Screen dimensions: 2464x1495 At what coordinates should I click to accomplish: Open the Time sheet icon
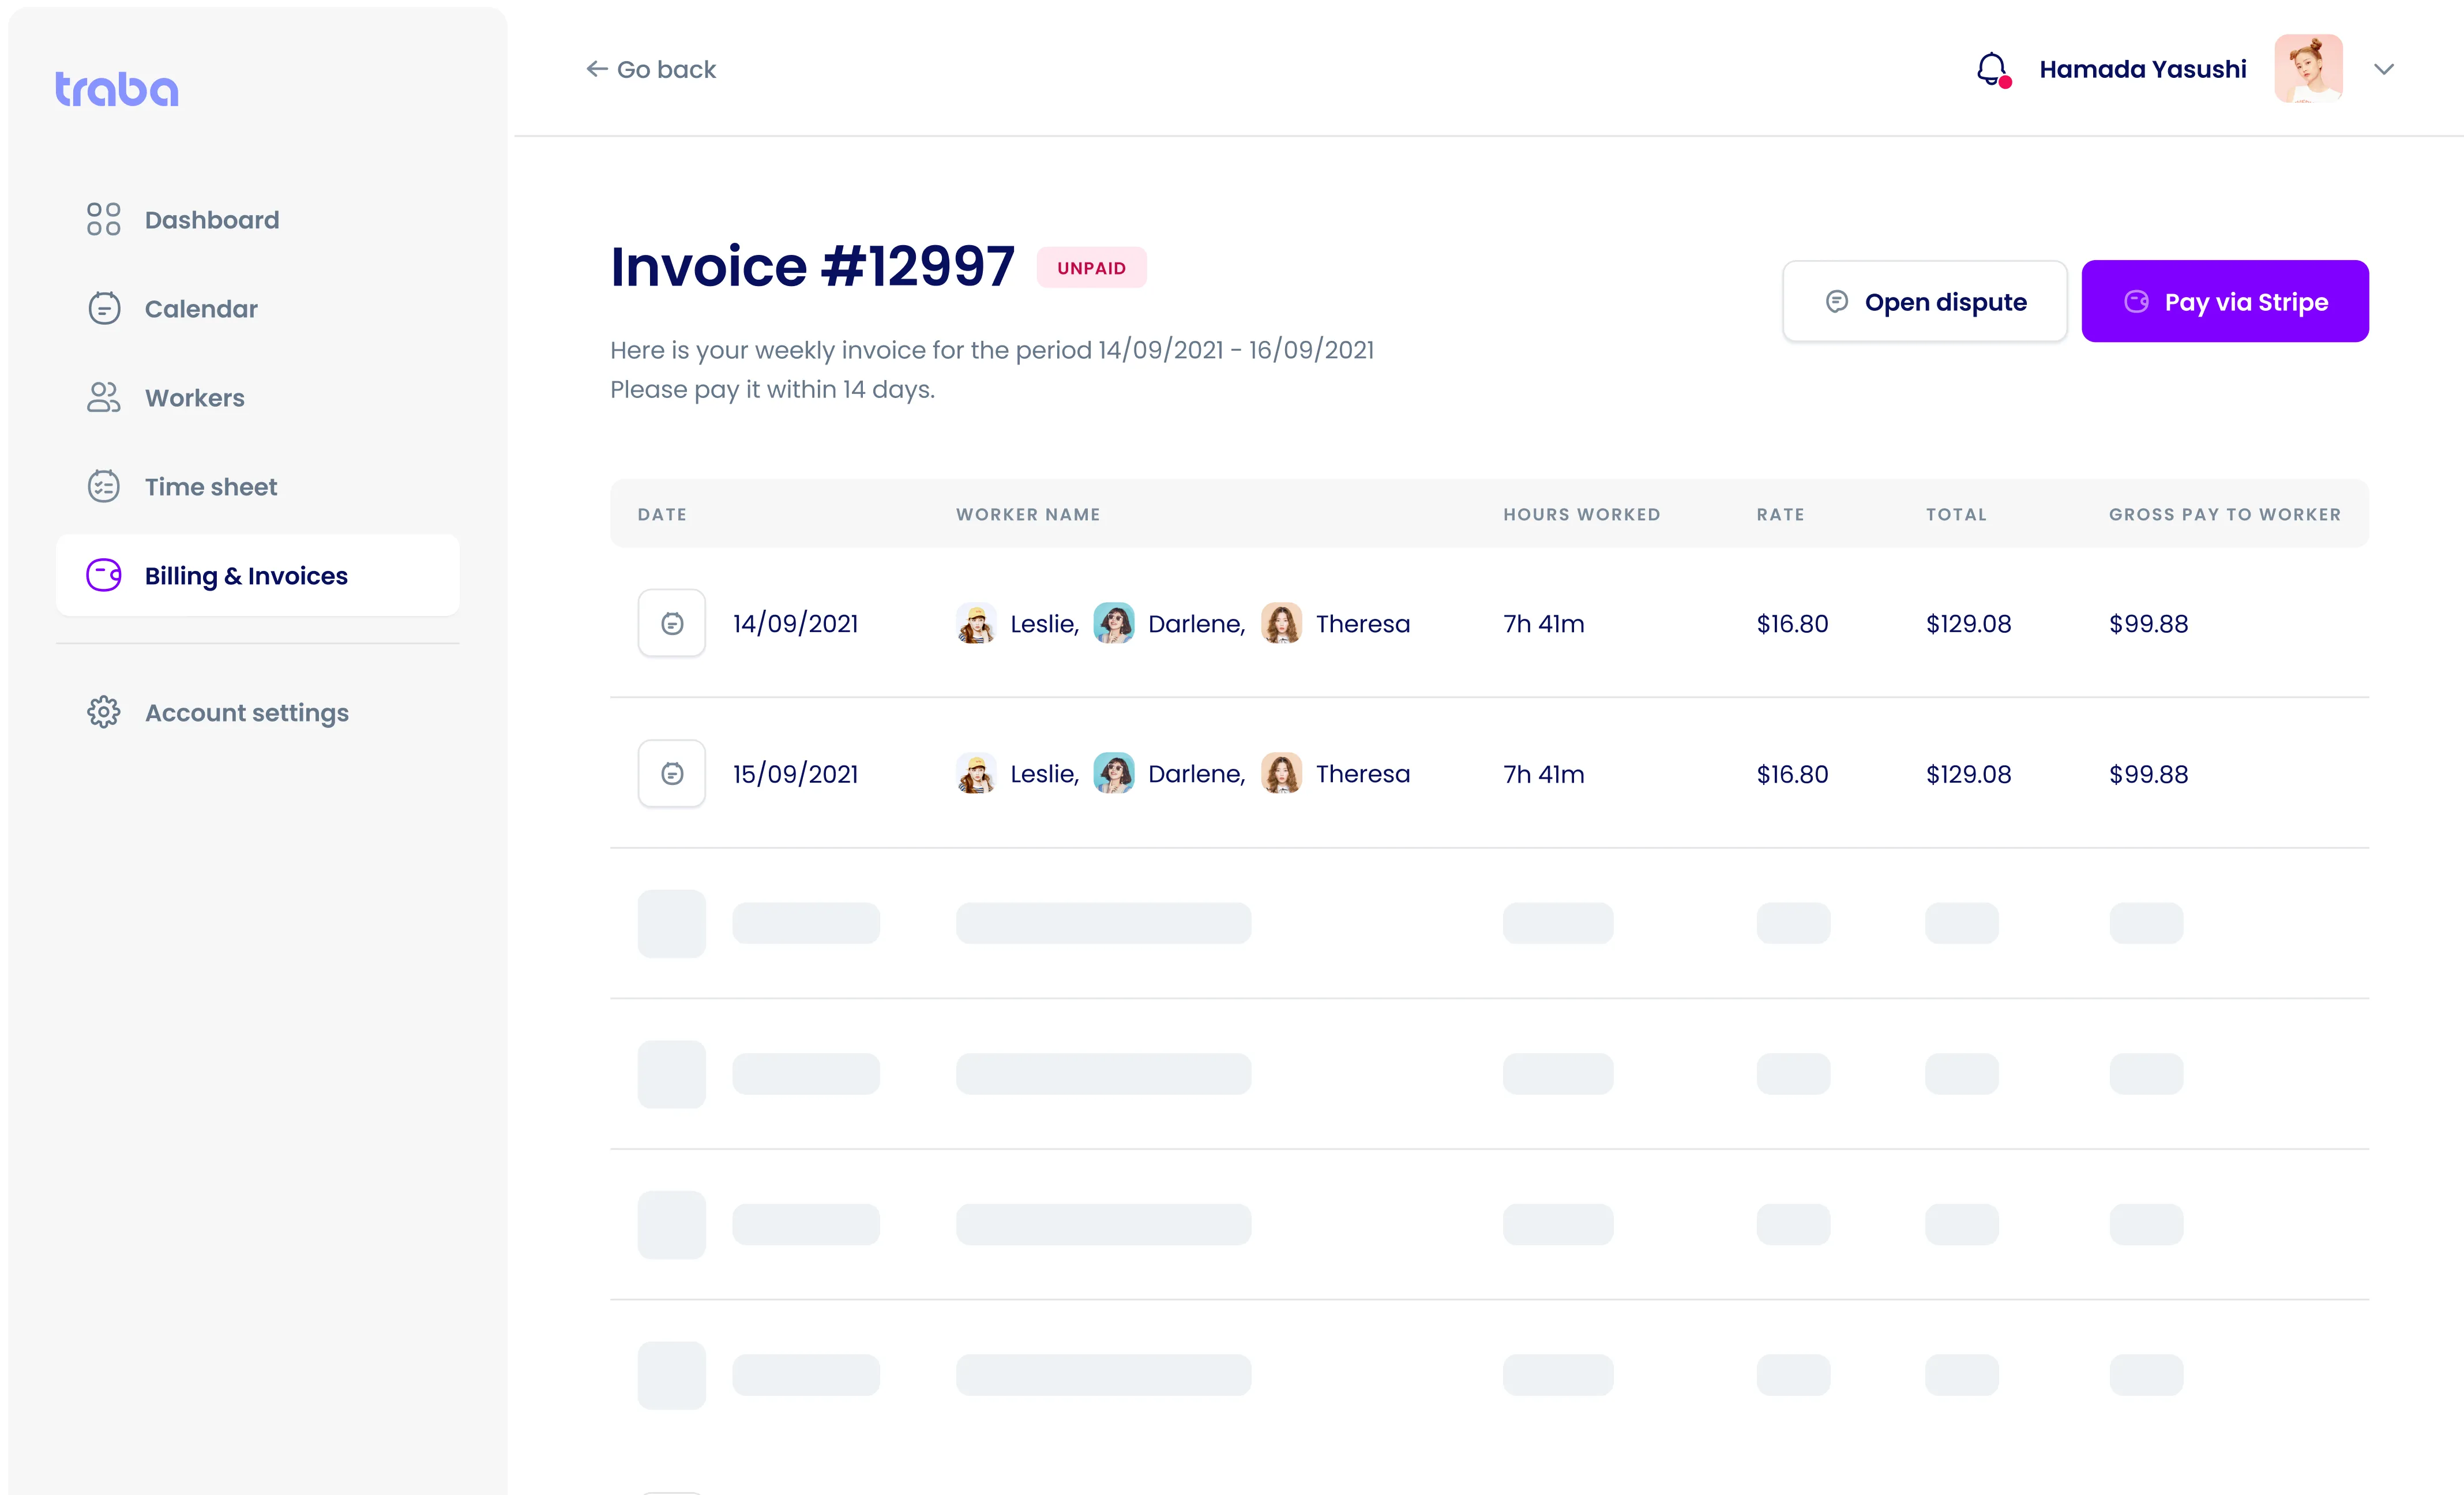[x=103, y=486]
